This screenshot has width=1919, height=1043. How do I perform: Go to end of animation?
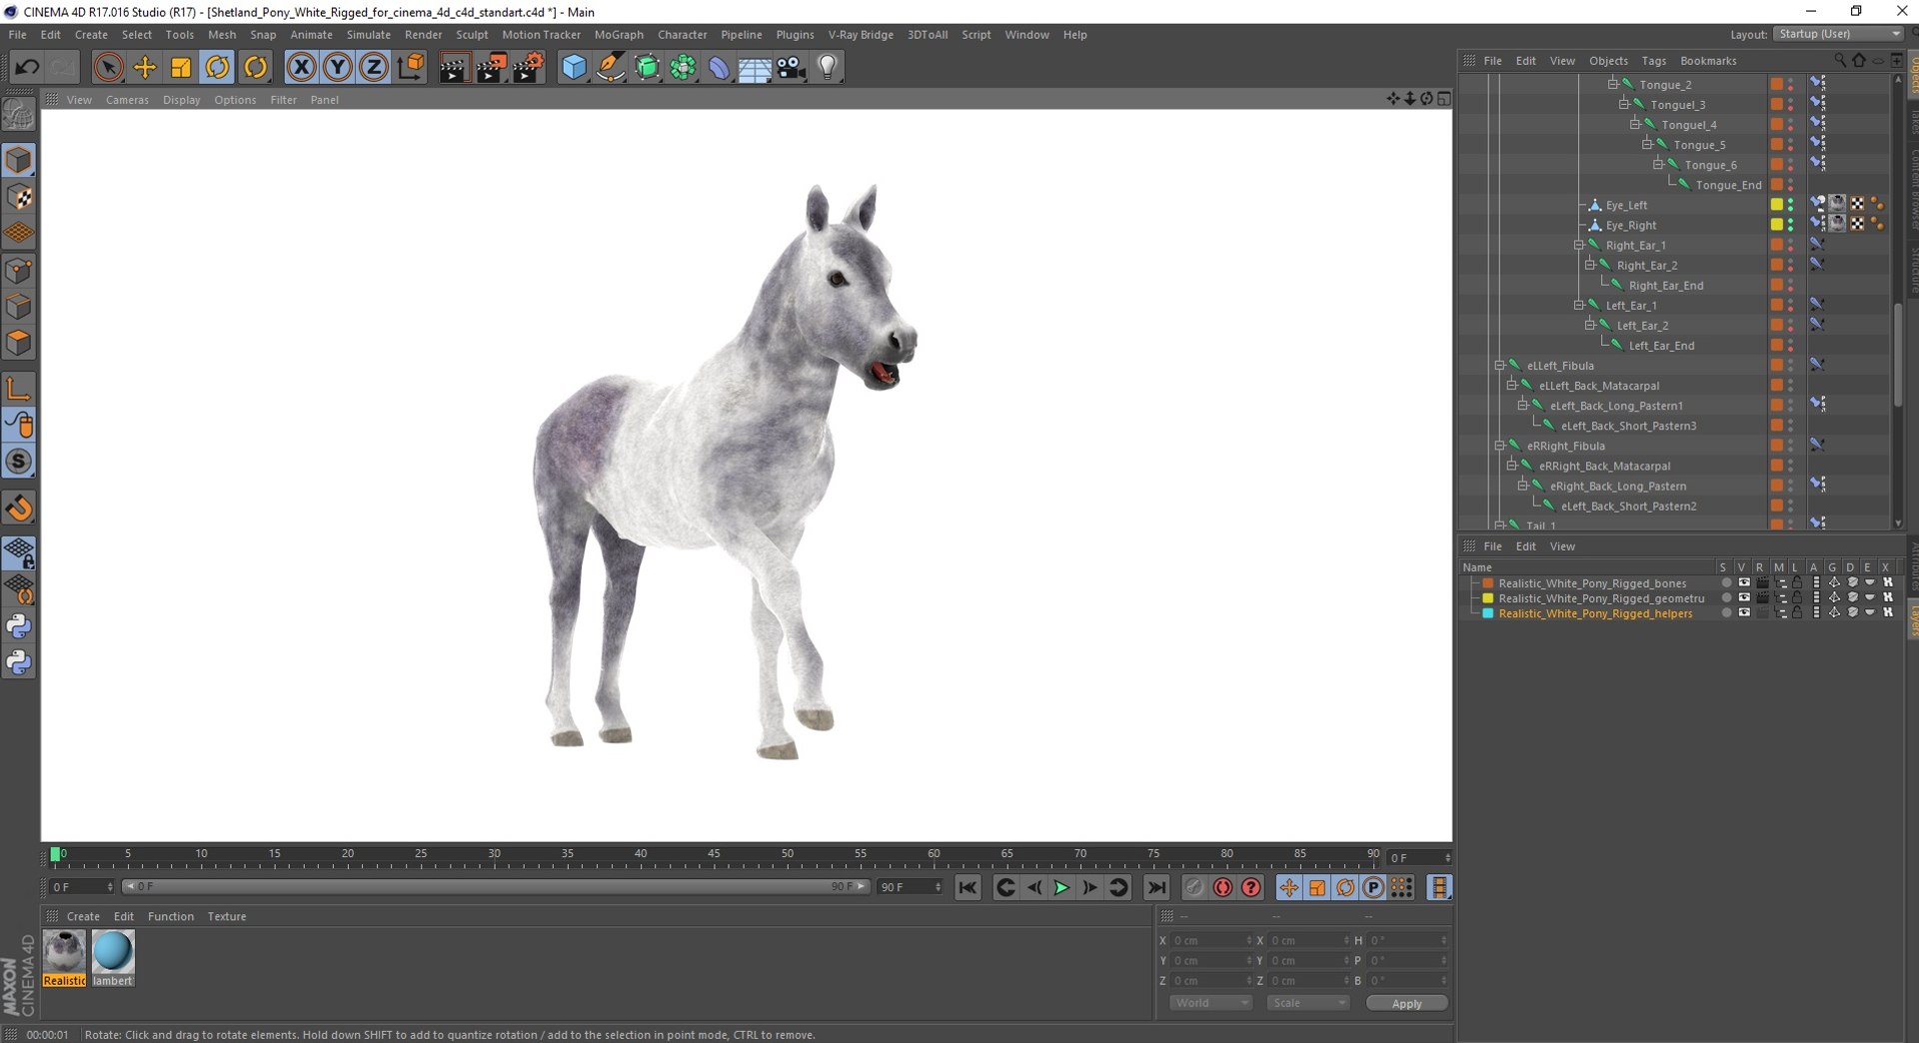pyautogui.click(x=1156, y=887)
